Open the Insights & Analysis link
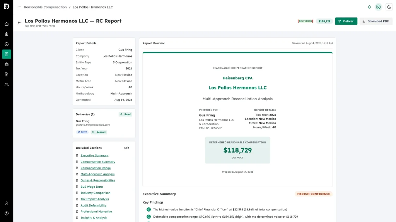 [94, 218]
